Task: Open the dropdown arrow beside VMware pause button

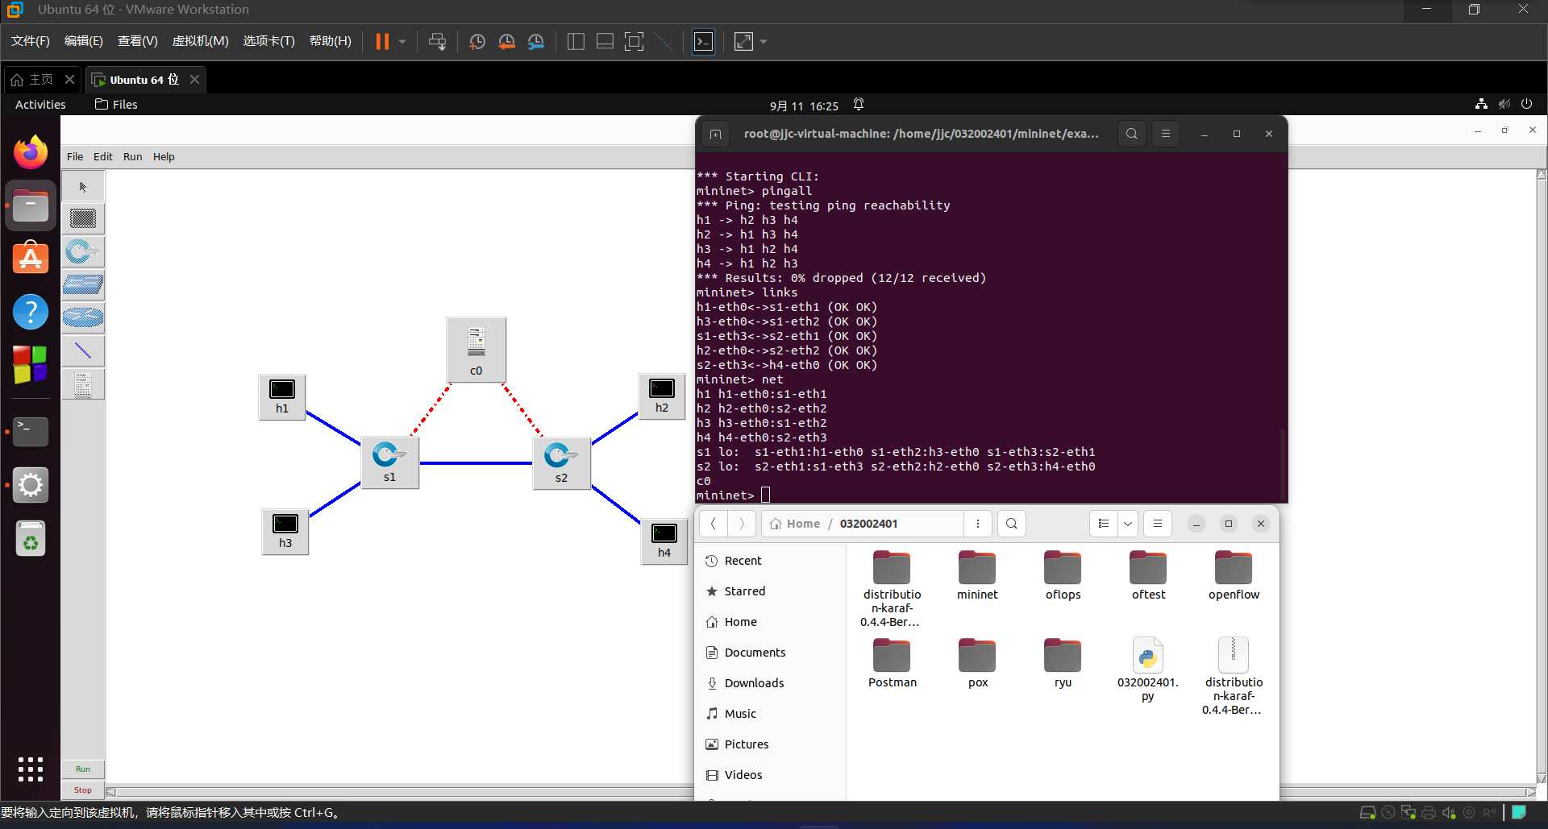Action: click(402, 42)
